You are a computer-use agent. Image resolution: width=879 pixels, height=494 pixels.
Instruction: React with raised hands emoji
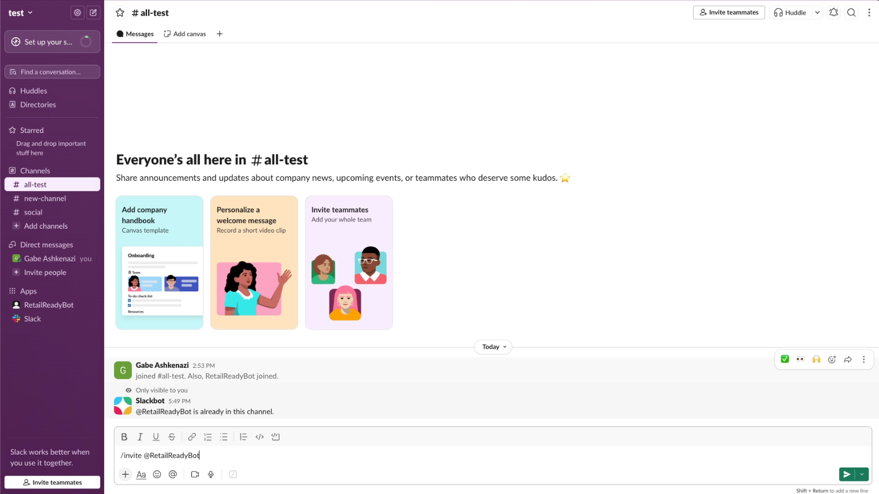pos(816,359)
